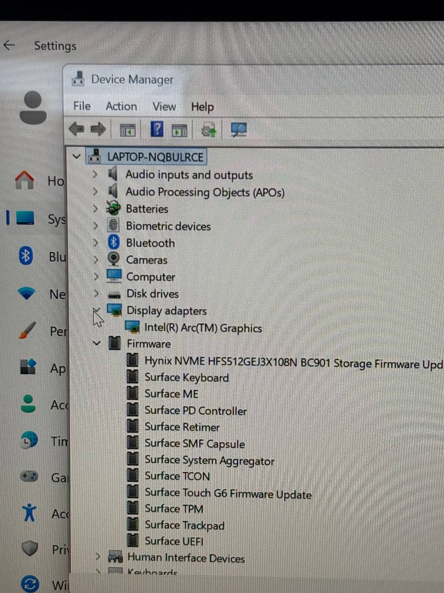Select Intel(R) Arc(TM) Graphics entry
The height and width of the screenshot is (593, 444).
tap(203, 328)
